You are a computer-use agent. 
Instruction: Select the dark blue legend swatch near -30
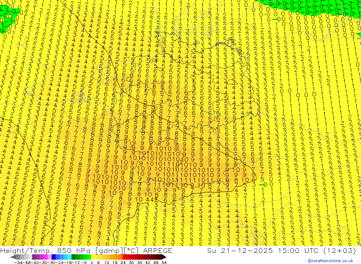(x=53, y=257)
